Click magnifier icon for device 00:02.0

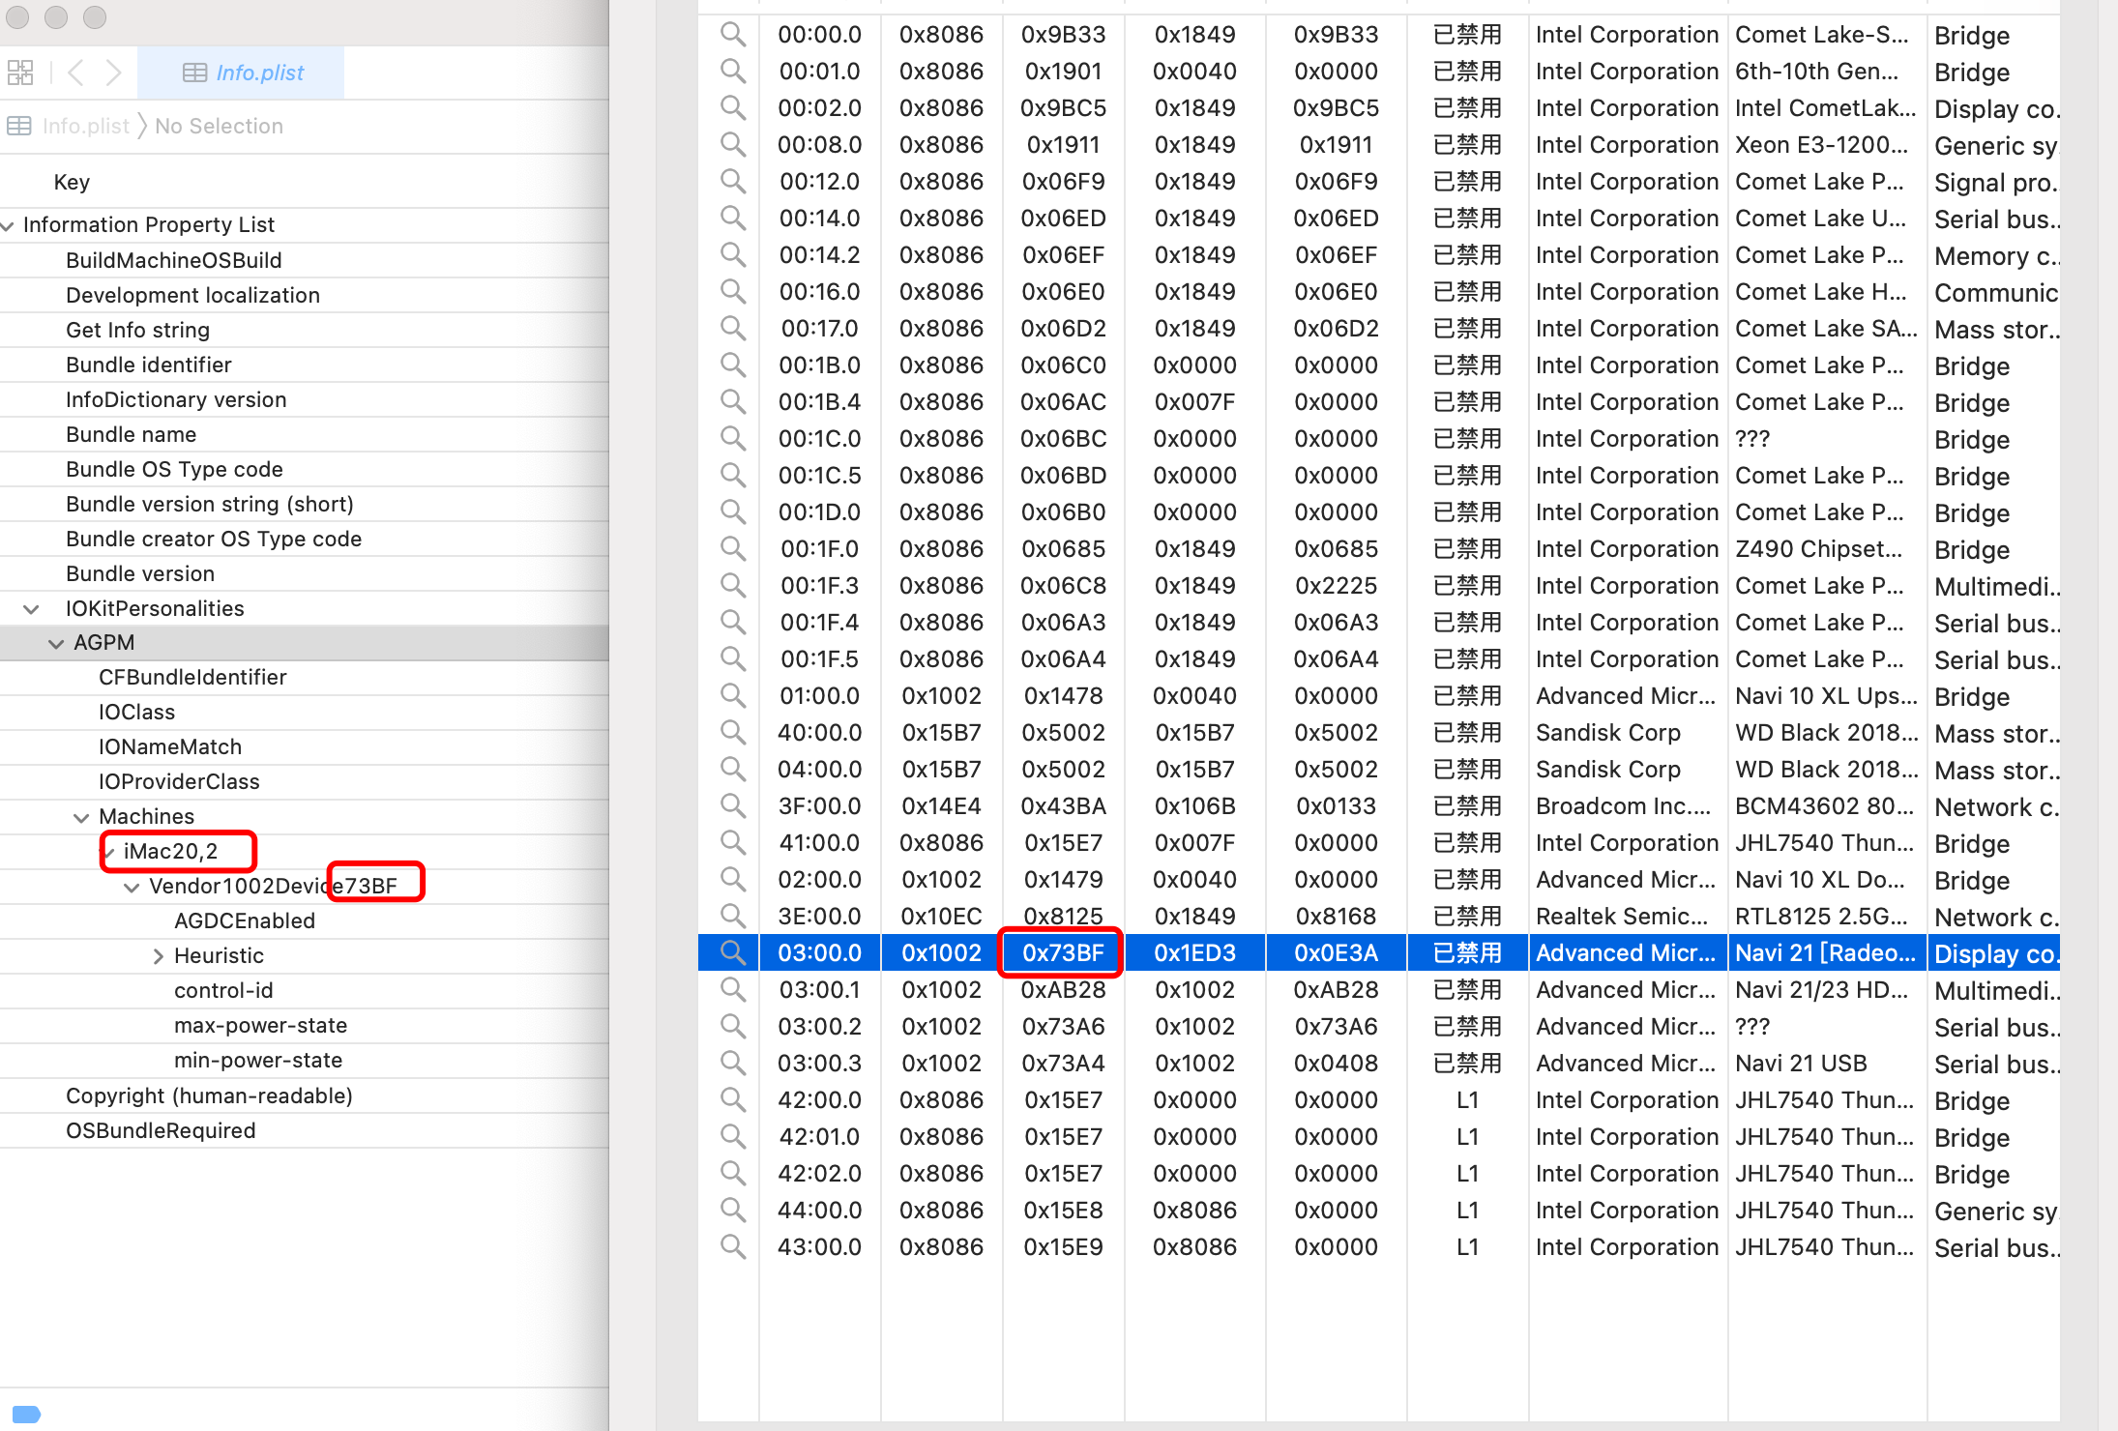[x=733, y=107]
